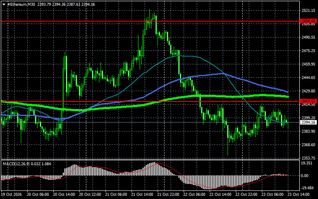Click price scale label 2459.95
Viewport: 318px width, 199px height.
(x=308, y=64)
